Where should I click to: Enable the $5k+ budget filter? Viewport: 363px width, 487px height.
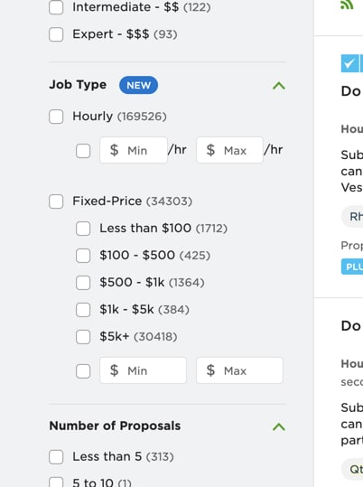(83, 337)
